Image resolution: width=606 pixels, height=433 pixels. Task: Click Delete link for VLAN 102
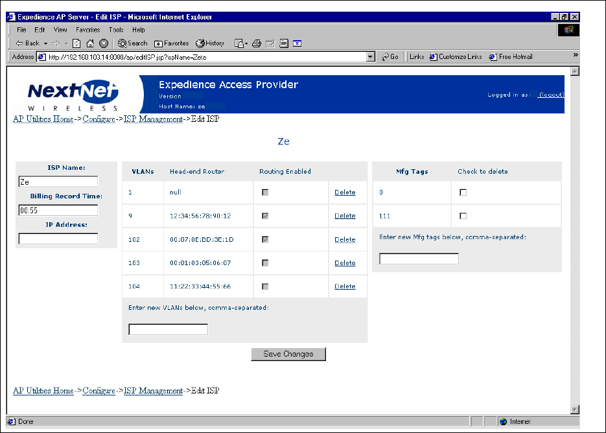point(345,240)
